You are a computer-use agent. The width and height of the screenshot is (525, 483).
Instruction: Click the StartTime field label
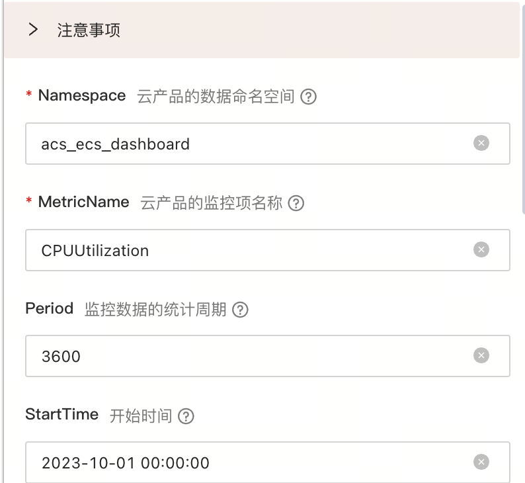tap(61, 415)
